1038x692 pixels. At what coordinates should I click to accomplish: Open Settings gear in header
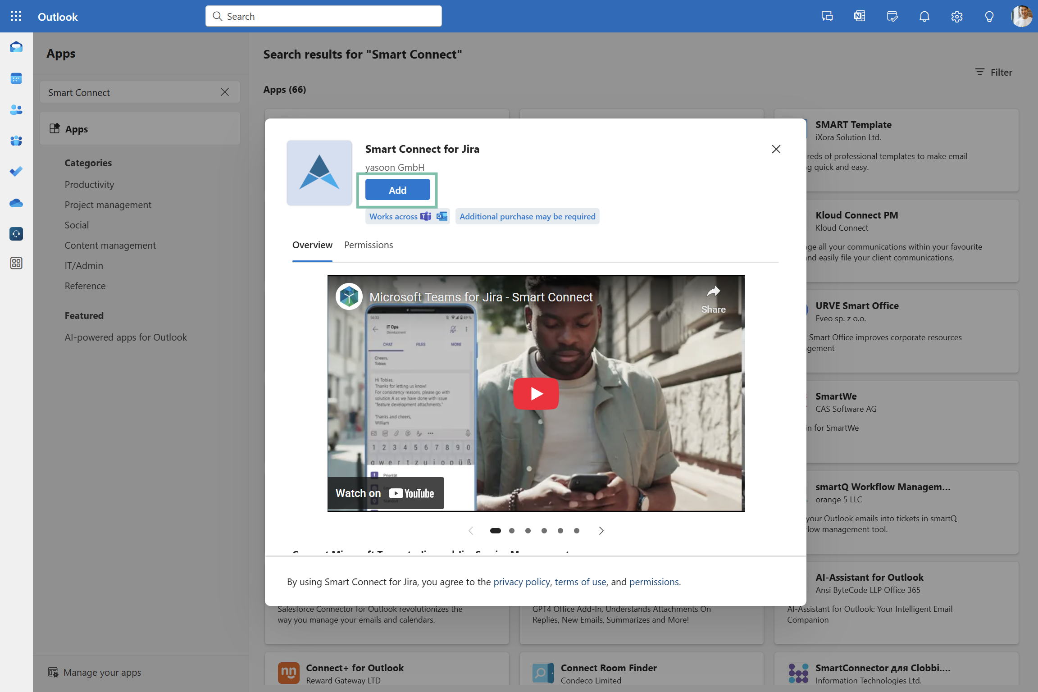click(x=956, y=17)
